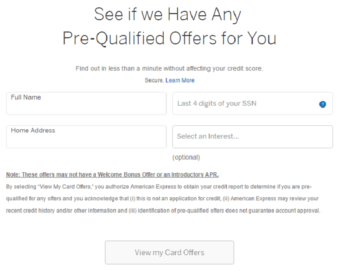Click the disclaimer line starting "recent credit history"
Image resolution: width=350 pixels, height=274 pixels.
coord(163,210)
